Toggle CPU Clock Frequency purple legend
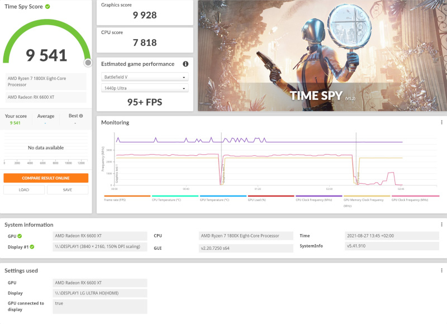Image resolution: width=447 pixels, height=324 pixels. tap(318, 198)
